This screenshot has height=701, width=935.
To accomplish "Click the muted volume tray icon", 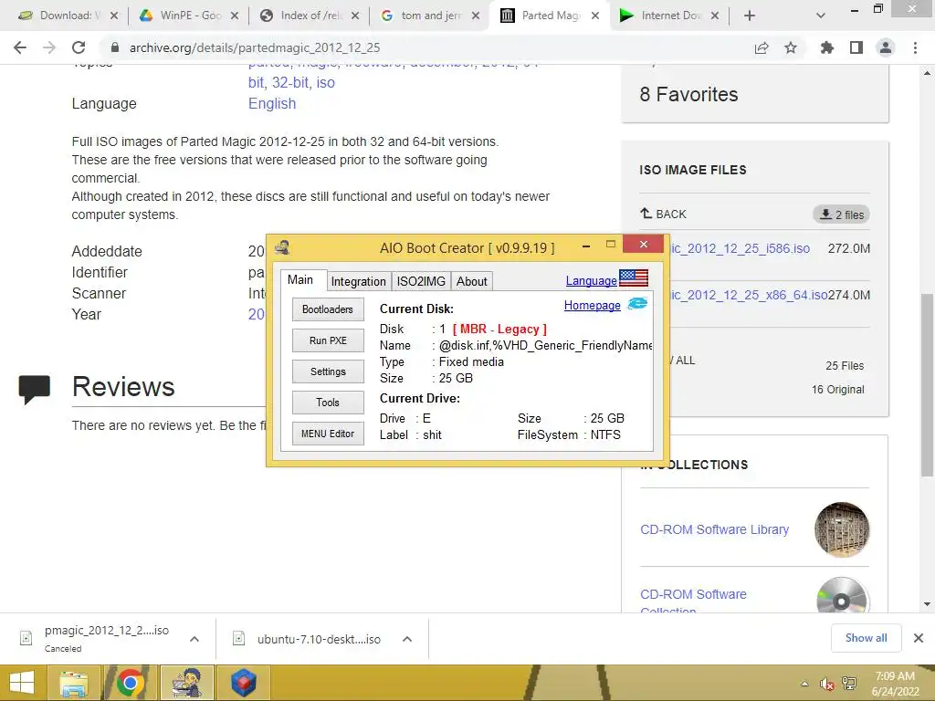I will tap(826, 684).
